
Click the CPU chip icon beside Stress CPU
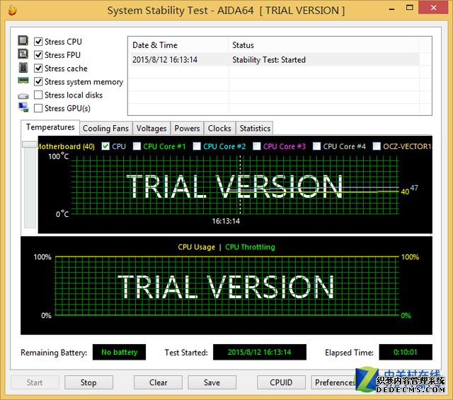click(23, 41)
